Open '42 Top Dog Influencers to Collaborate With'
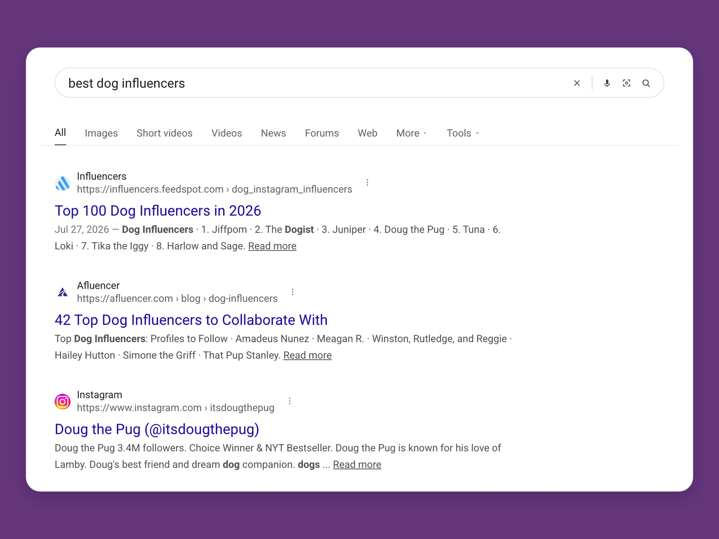The image size is (719, 539). (191, 320)
